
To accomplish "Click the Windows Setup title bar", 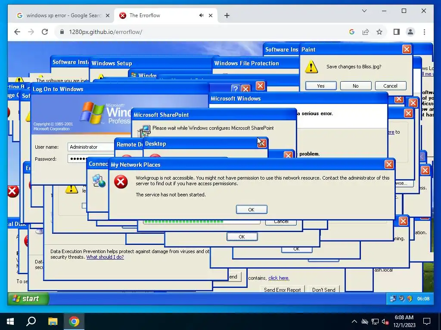I will tap(151, 64).
